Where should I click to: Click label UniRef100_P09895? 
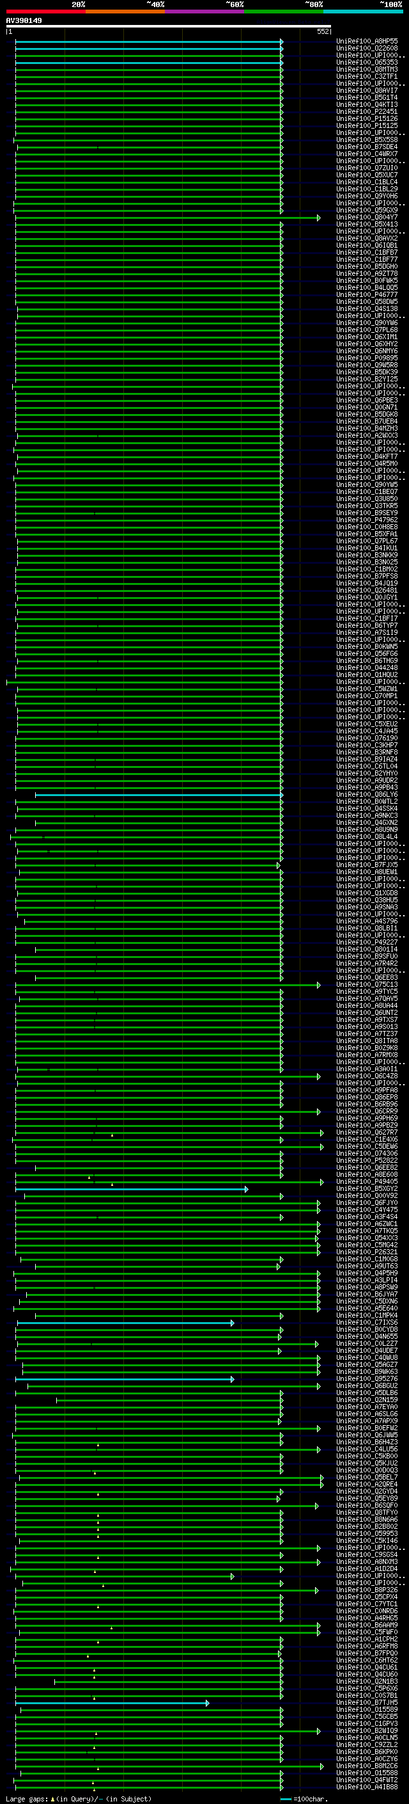[367, 358]
